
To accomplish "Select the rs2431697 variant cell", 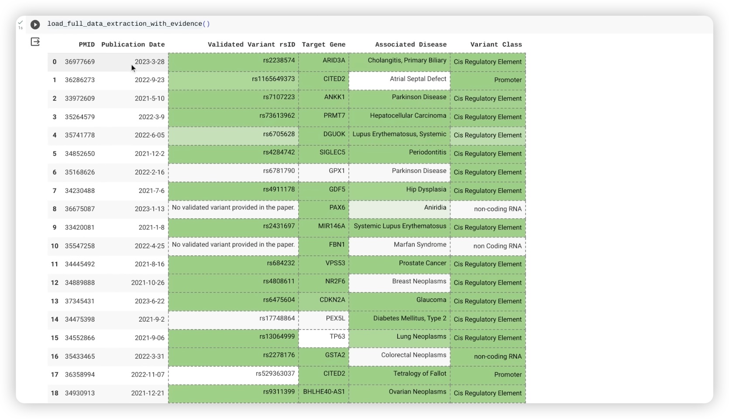I will click(x=234, y=228).
